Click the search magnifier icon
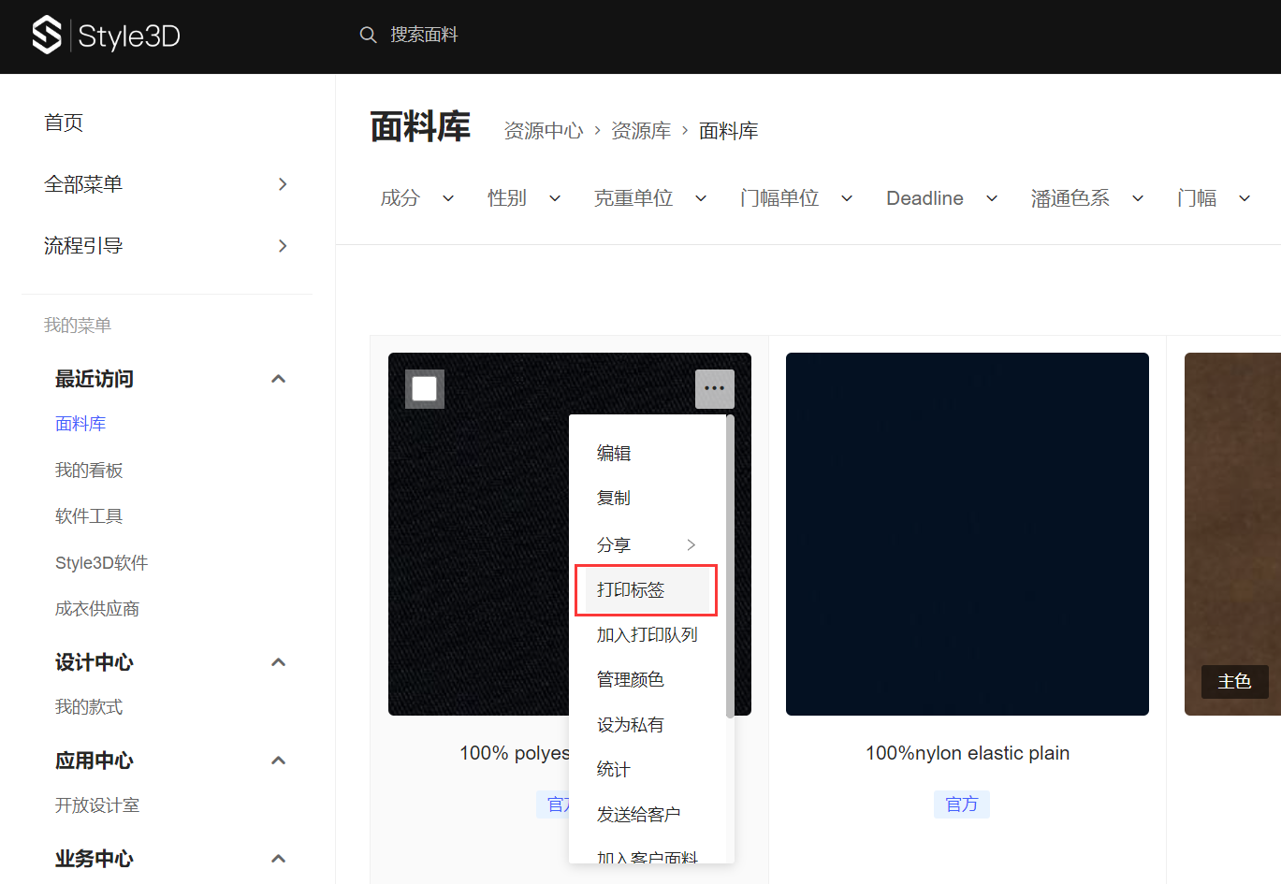Screen dimensions: 1281x884 (368, 35)
